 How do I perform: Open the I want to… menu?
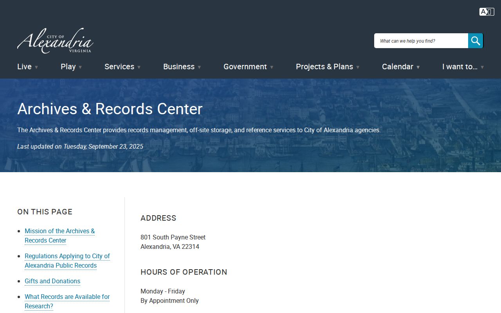point(460,67)
